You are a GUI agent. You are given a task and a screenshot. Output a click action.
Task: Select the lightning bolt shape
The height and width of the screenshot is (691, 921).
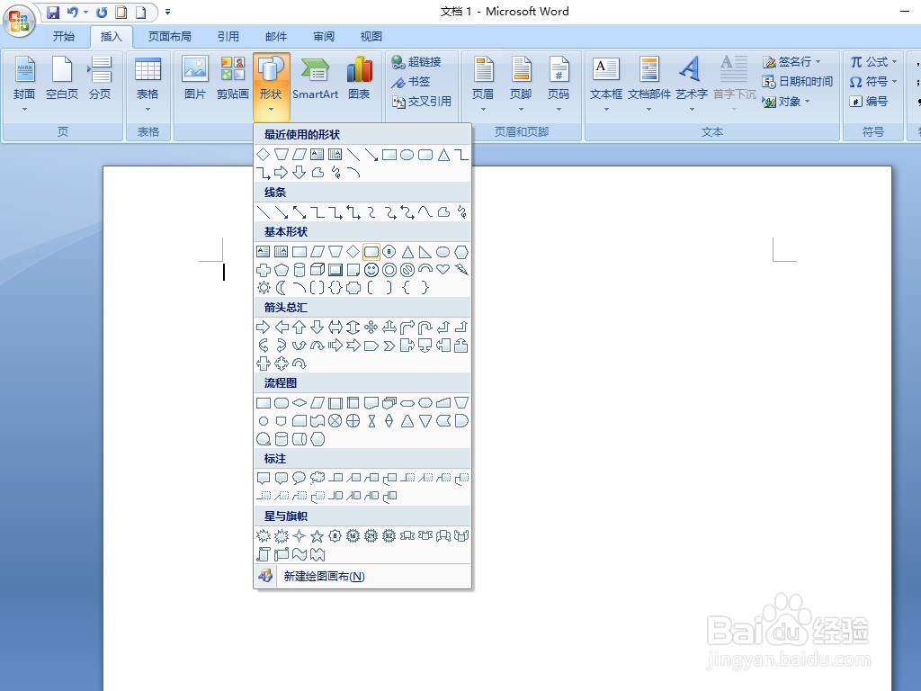click(x=461, y=270)
